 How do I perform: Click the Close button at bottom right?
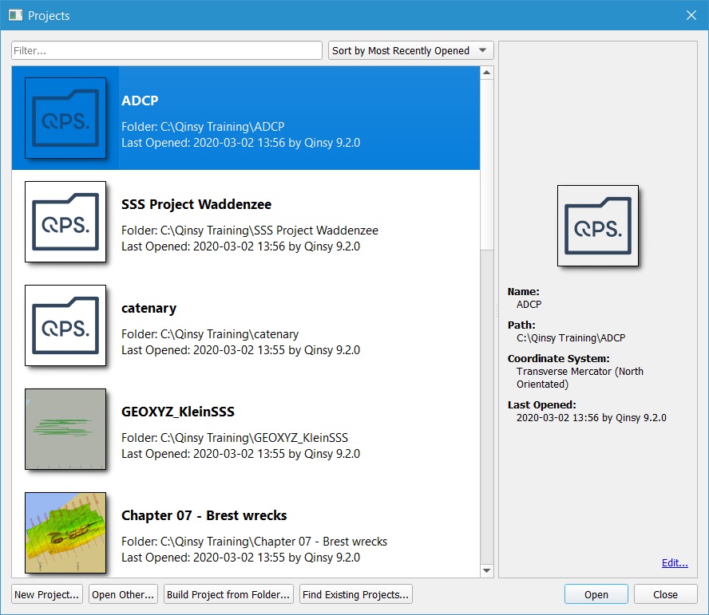click(665, 594)
